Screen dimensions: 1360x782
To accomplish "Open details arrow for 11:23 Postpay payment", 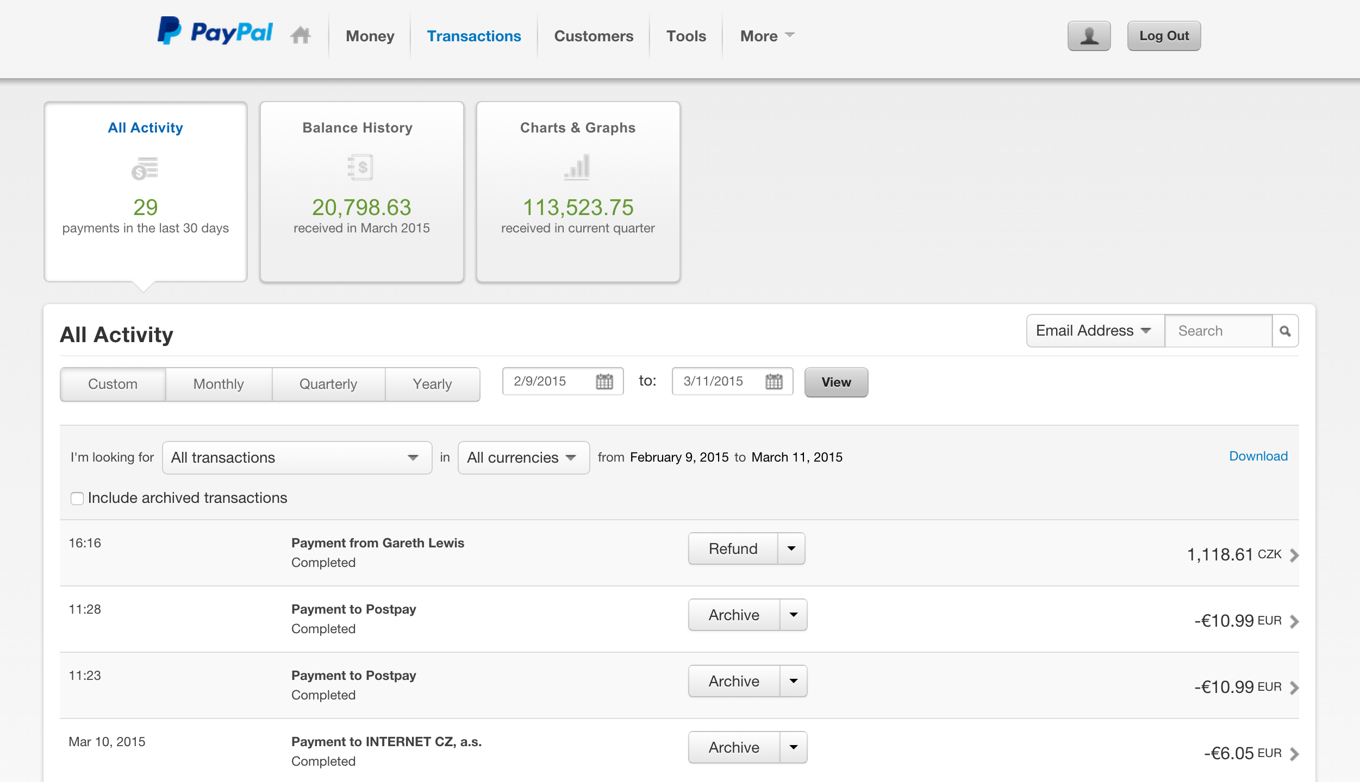I will tap(1294, 688).
